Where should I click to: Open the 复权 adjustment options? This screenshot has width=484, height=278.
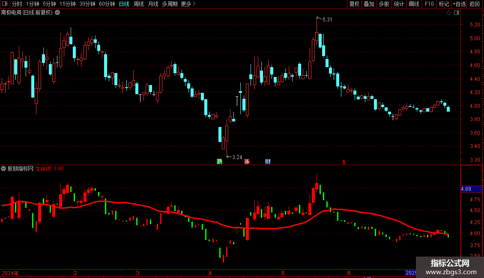tap(354, 4)
